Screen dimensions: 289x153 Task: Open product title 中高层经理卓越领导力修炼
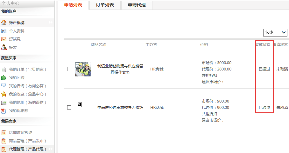pos(120,108)
